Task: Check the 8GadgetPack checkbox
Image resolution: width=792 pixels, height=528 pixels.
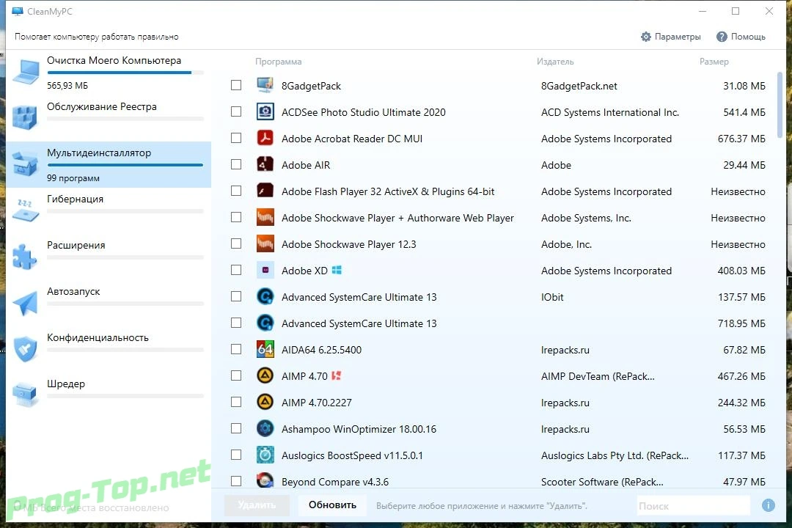Action: pos(236,85)
